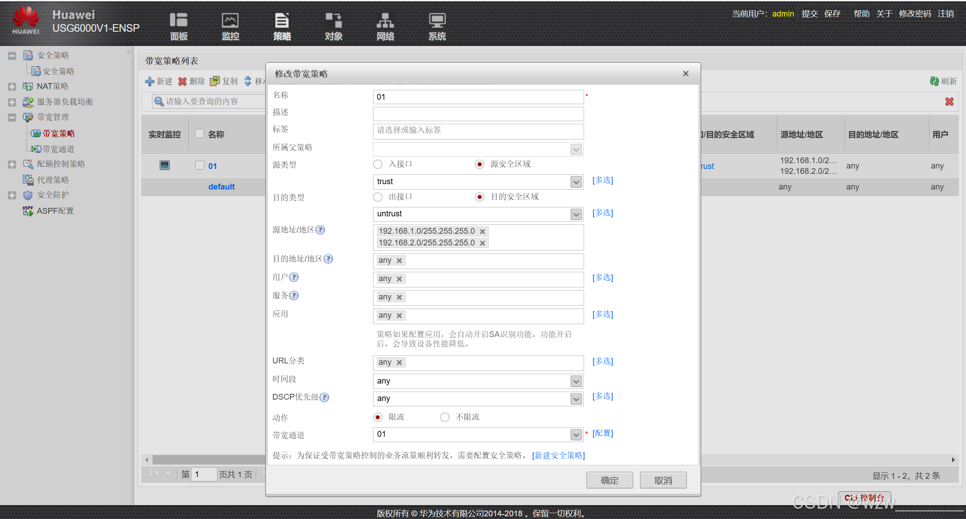966x519 pixels.
Task: Open the 监控 monitor icon in top navigation
Action: pyautogui.click(x=230, y=21)
